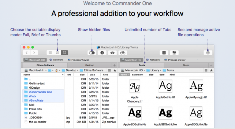The height and width of the screenshot is (129, 235).
Task: Click the archive compress toolbar icon
Action: pos(164,53)
